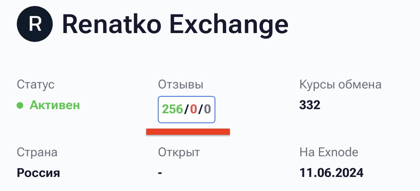This screenshot has width=420, height=191.
Task: Click the Курсы обмена label
Action: [x=340, y=85]
